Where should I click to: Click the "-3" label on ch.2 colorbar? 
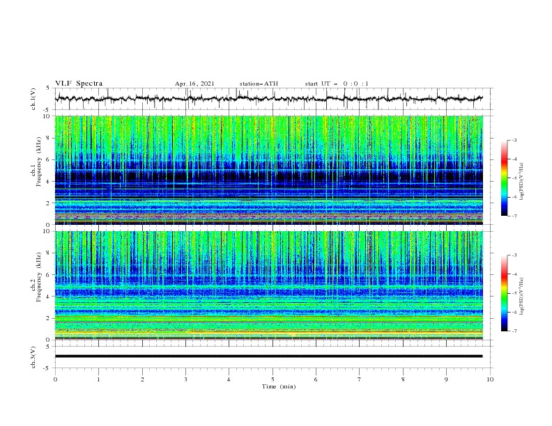point(514,255)
